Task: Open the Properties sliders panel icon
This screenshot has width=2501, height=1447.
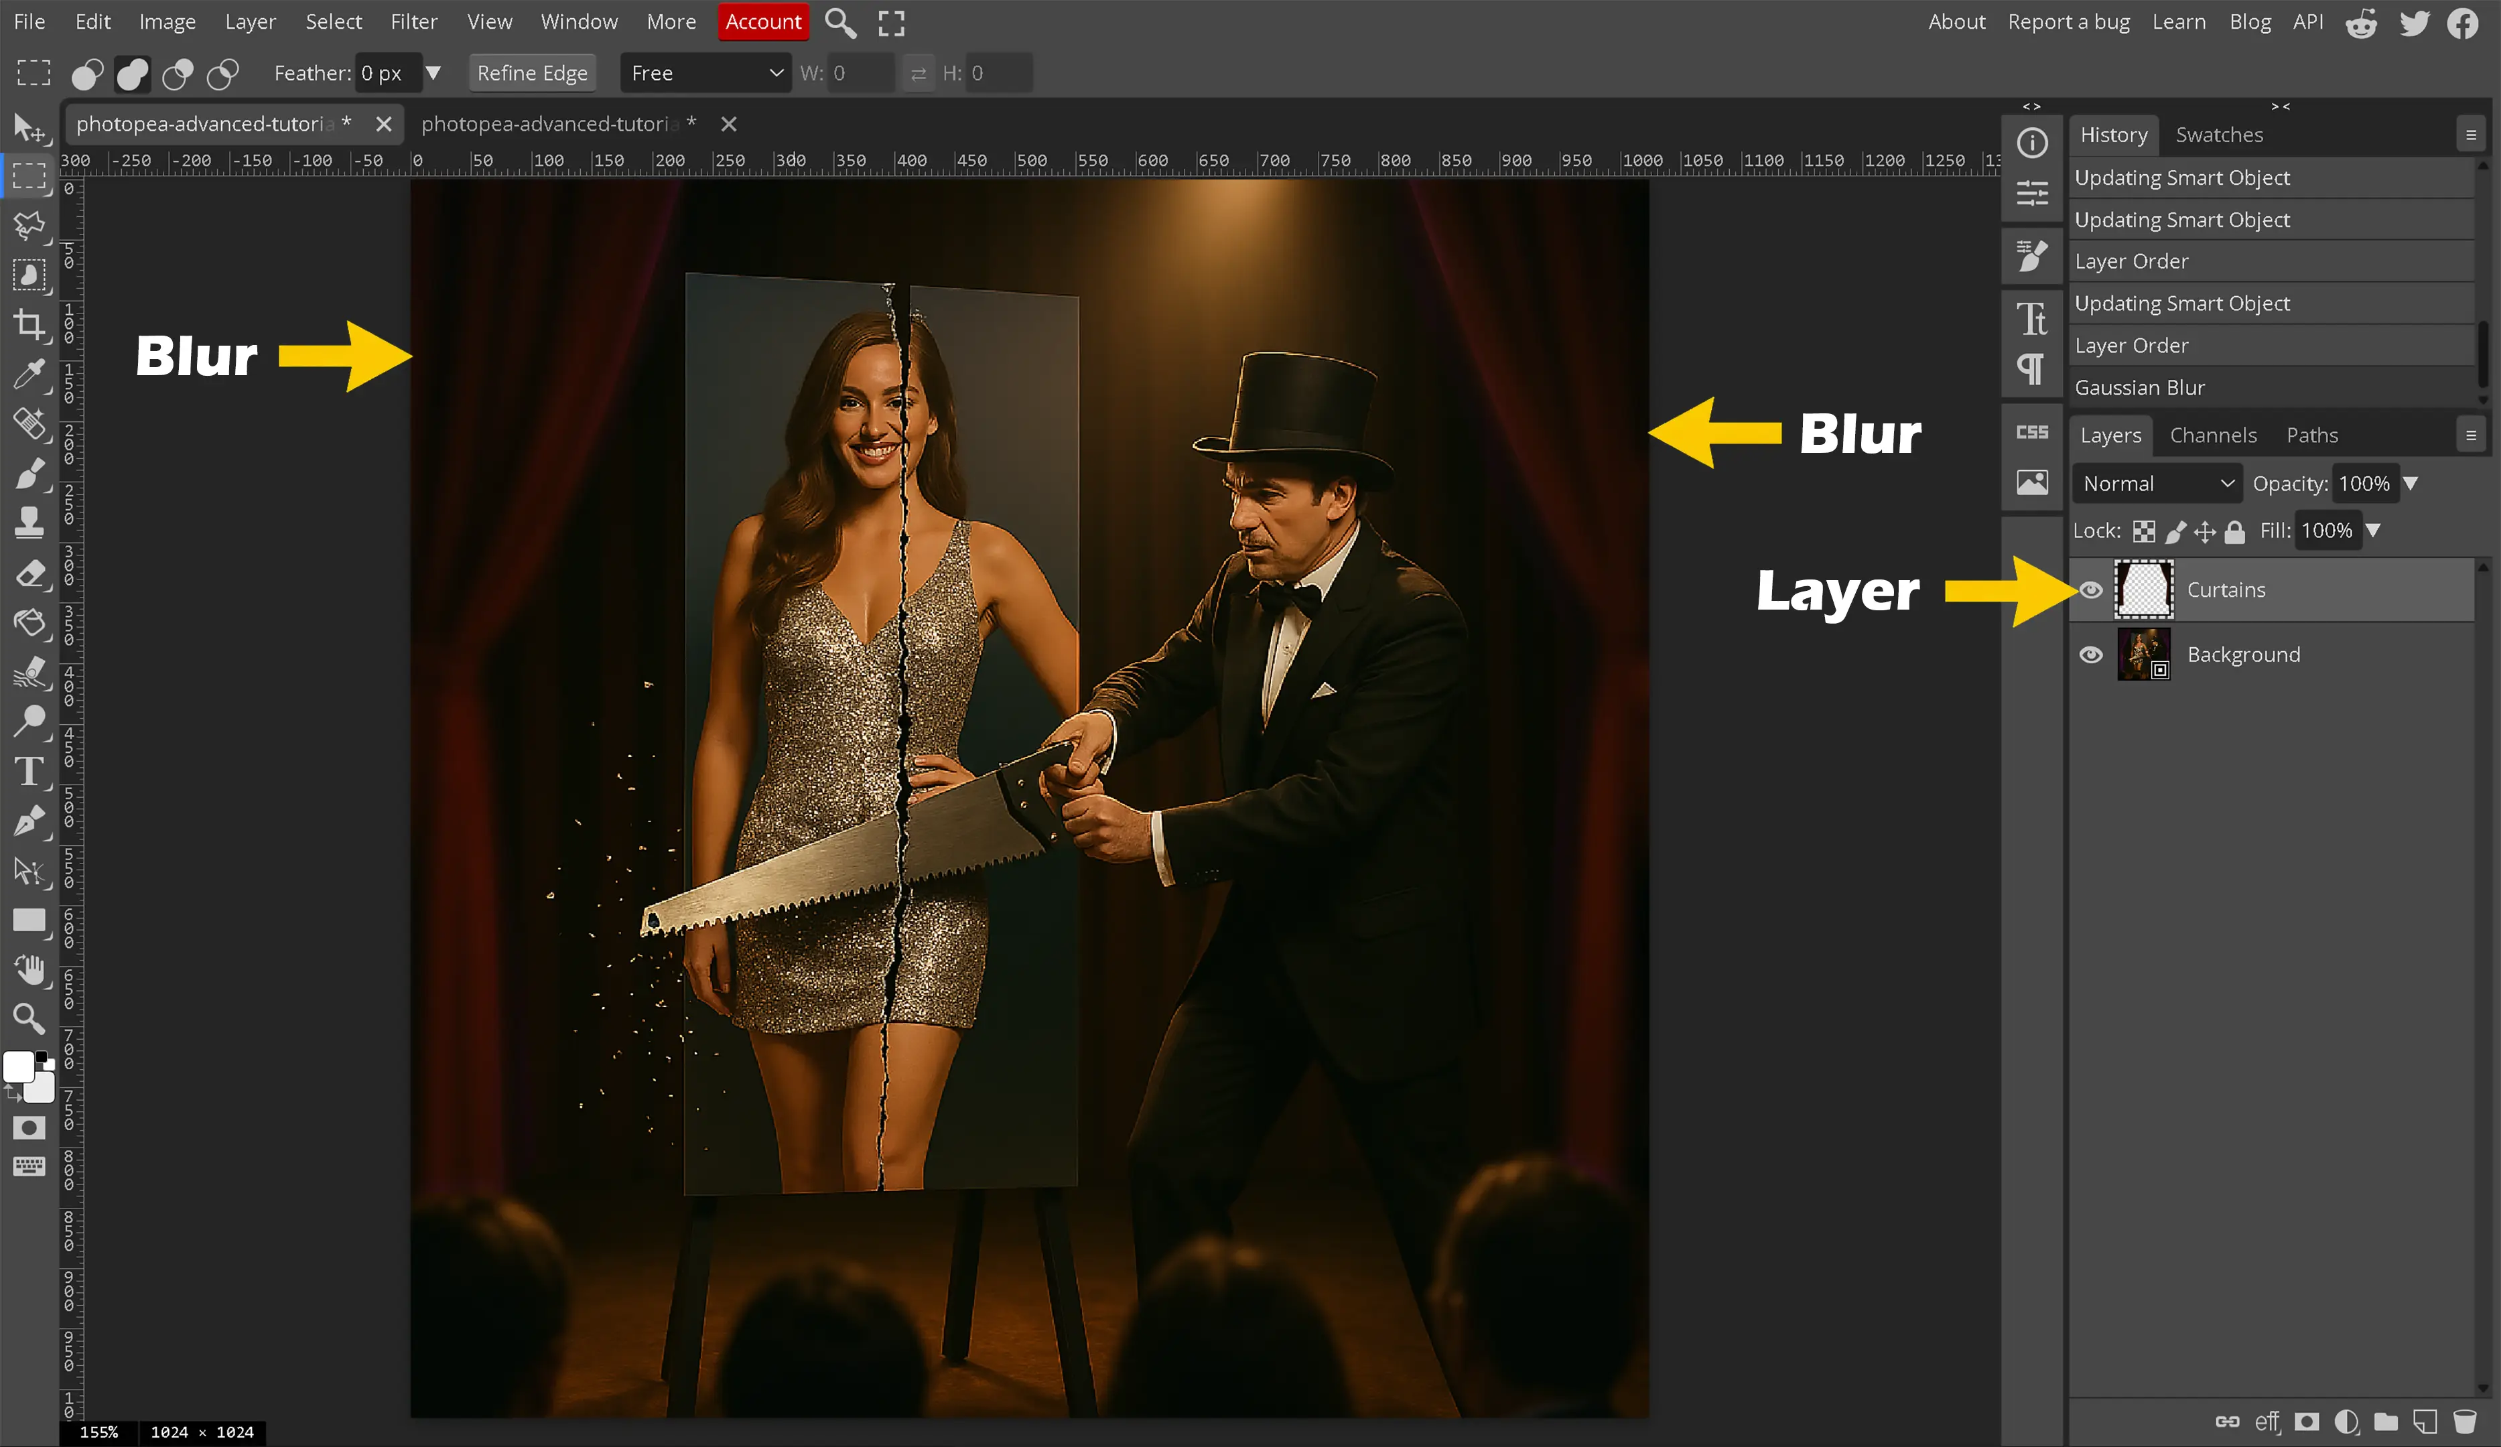Action: click(2031, 192)
